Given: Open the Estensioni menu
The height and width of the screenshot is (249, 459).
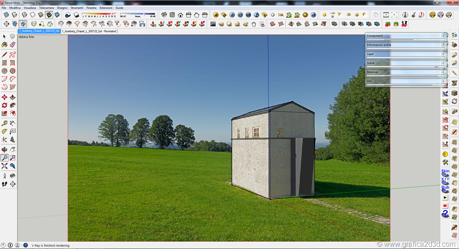Looking at the screenshot, I should [x=106, y=8].
